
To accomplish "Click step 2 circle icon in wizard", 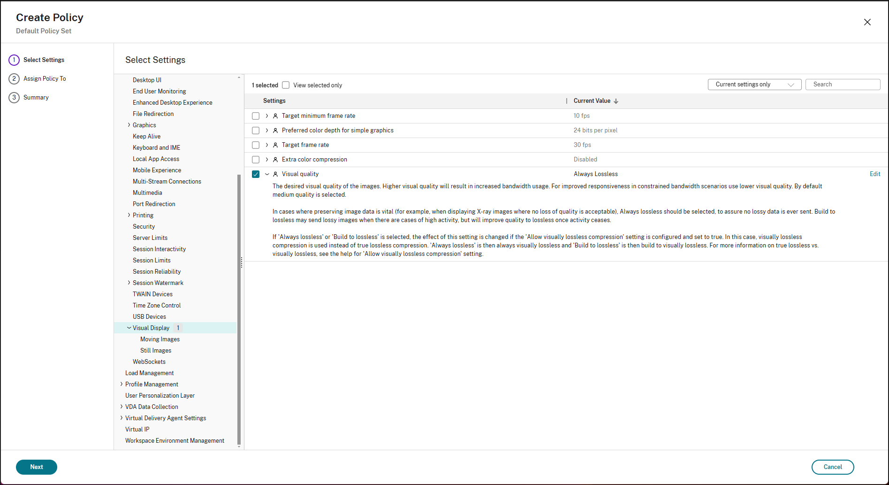I will coord(14,79).
